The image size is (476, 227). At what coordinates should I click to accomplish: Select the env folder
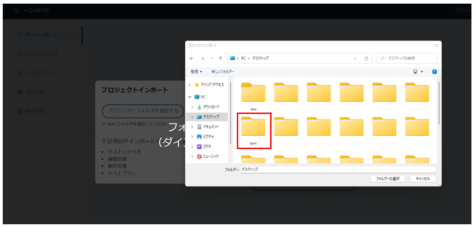(x=253, y=95)
